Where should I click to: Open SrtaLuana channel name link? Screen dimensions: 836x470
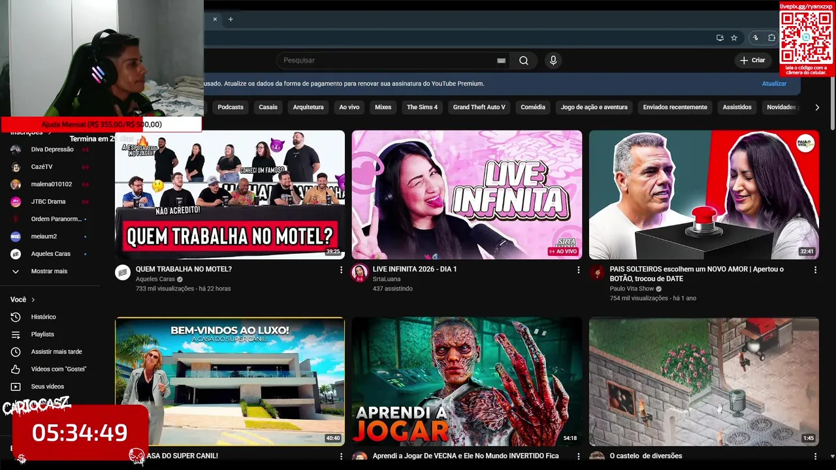387,279
